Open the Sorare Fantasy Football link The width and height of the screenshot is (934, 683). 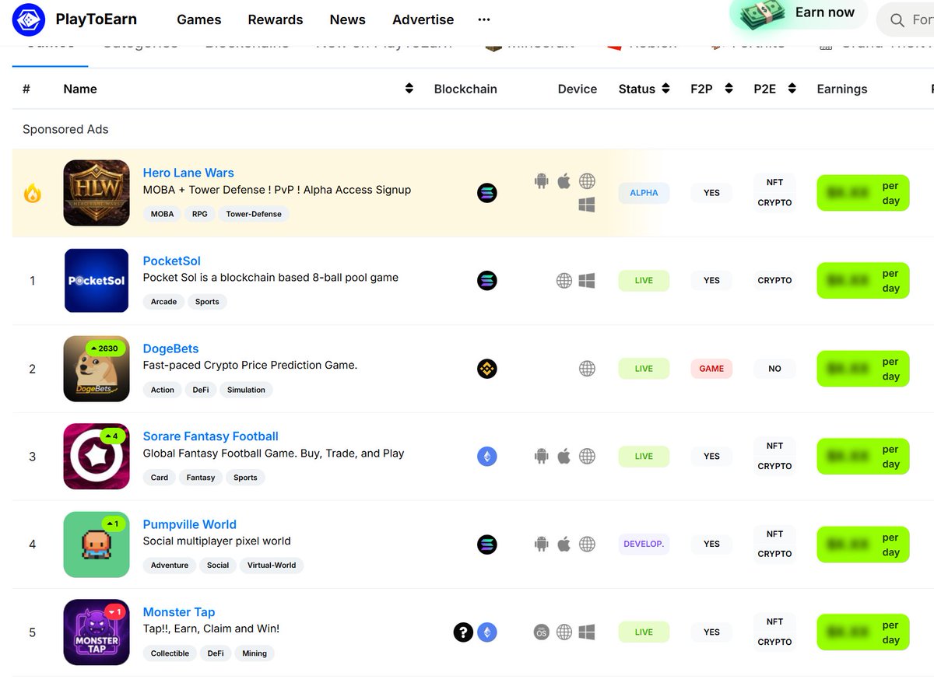(210, 436)
